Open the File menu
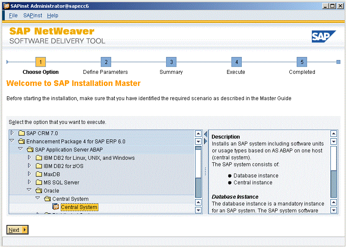 click(x=13, y=16)
